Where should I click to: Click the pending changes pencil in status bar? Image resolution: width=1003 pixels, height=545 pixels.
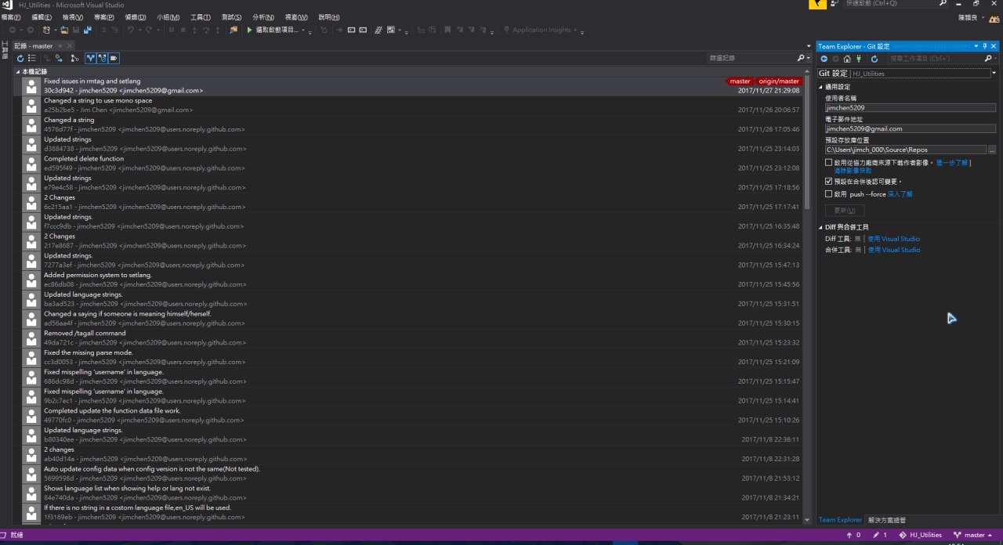pos(878,535)
